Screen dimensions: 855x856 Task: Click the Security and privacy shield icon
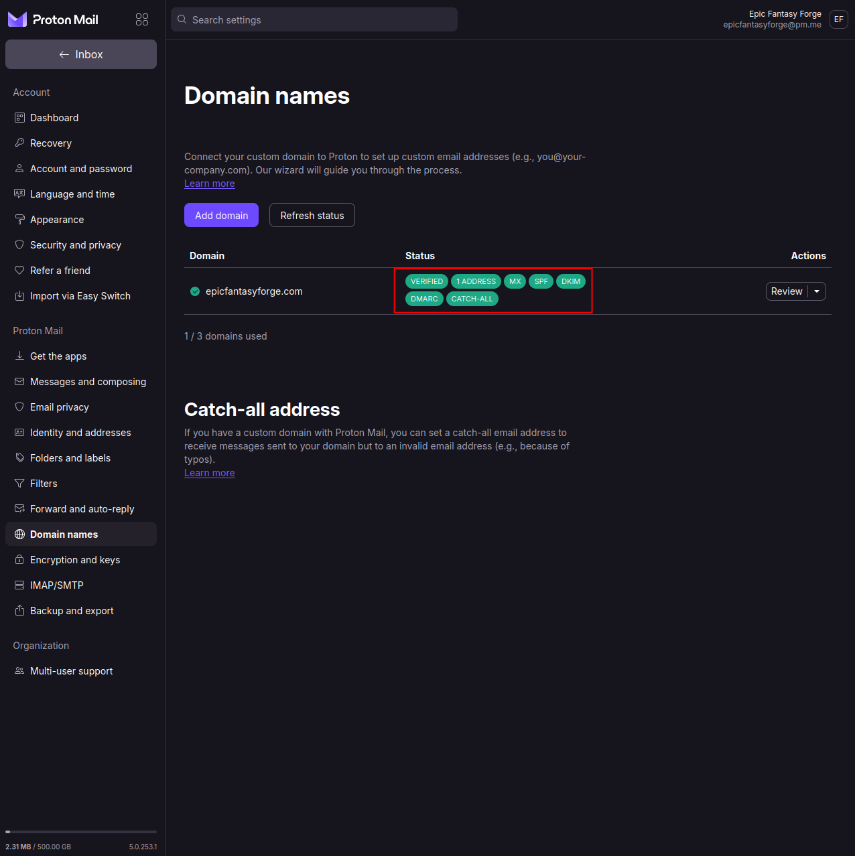pyautogui.click(x=19, y=245)
